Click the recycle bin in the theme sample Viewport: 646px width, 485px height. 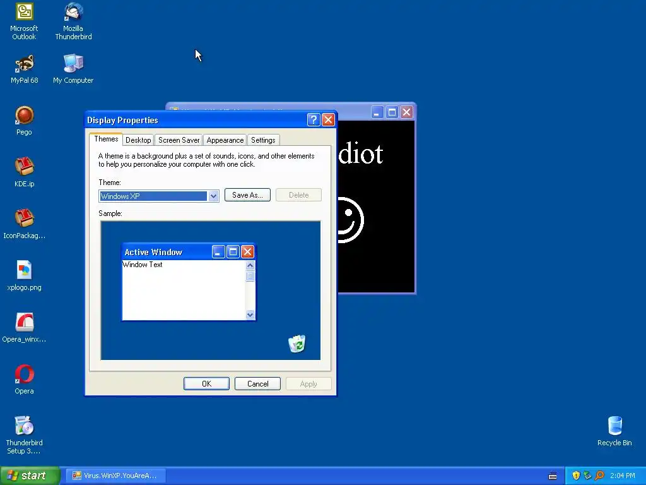(297, 344)
